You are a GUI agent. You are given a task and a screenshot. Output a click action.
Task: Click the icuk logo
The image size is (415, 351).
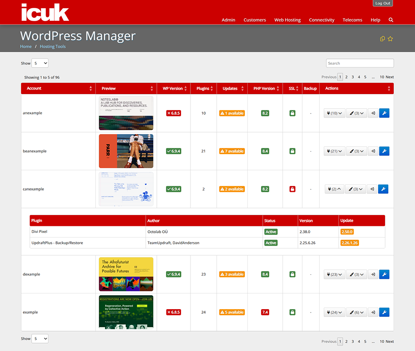click(45, 12)
